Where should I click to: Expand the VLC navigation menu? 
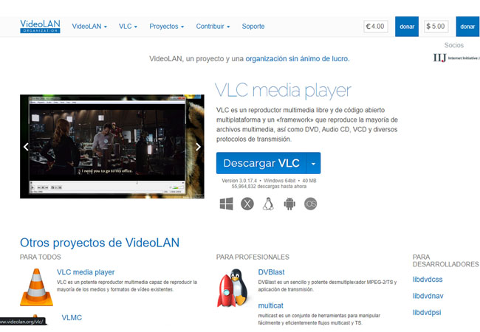(x=128, y=27)
